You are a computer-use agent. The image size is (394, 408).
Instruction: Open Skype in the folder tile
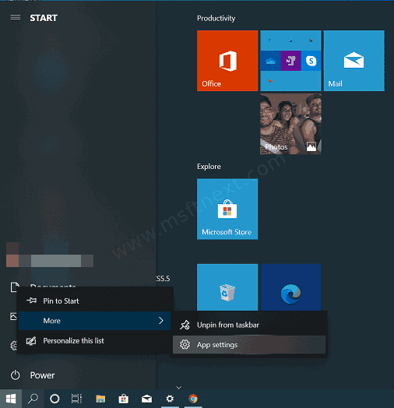coord(311,61)
